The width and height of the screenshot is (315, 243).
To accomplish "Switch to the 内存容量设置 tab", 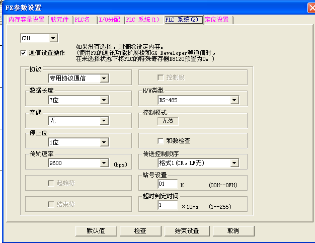I will coord(27,20).
